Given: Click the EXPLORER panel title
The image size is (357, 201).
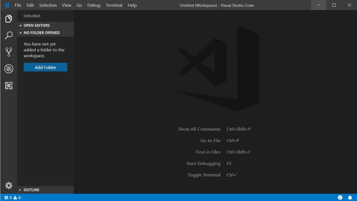Looking at the screenshot, I should point(32,16).
